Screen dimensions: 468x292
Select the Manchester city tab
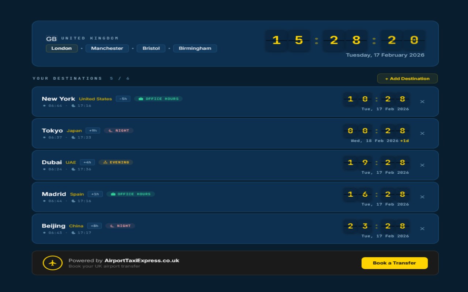107,48
